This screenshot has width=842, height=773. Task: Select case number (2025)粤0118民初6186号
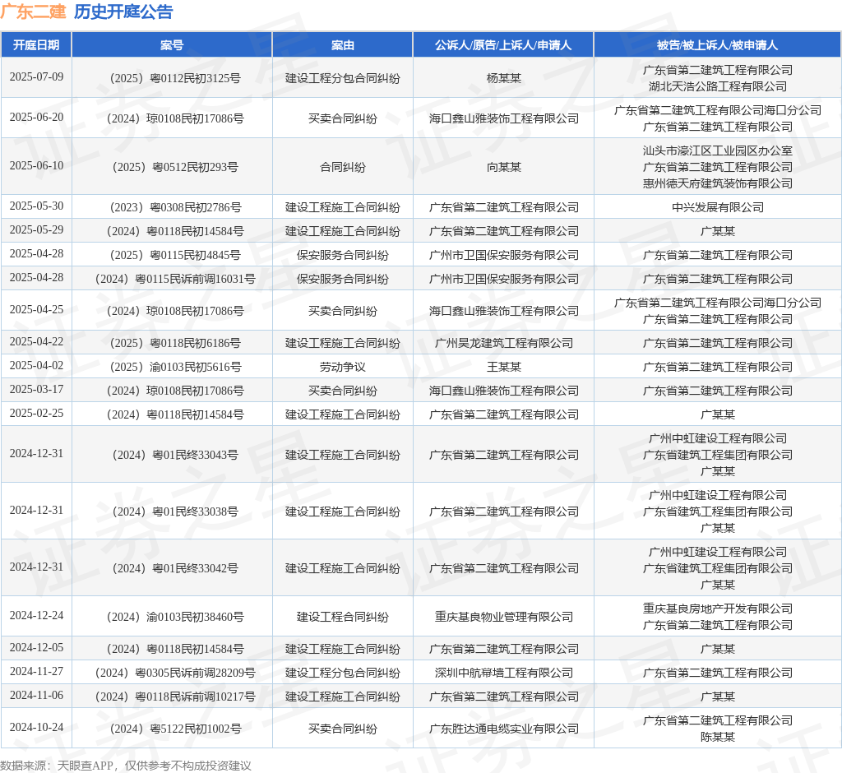[172, 343]
